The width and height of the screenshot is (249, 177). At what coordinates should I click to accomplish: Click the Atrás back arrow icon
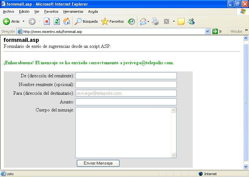(7, 21)
